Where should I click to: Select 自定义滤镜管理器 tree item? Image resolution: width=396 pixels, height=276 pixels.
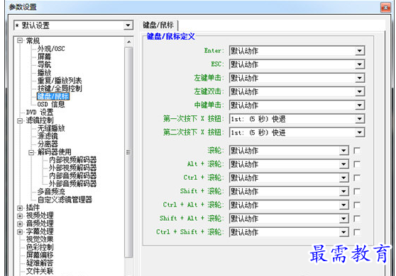point(65,200)
